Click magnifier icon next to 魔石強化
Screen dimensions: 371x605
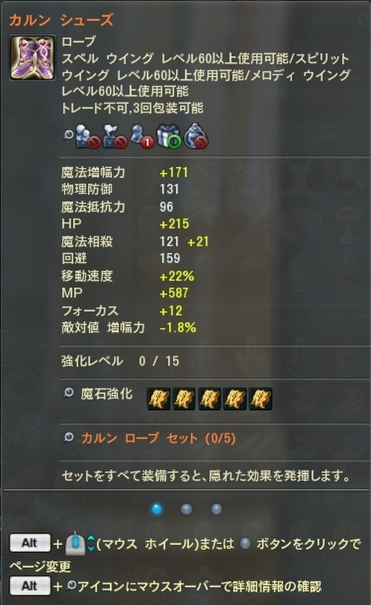pos(68,393)
